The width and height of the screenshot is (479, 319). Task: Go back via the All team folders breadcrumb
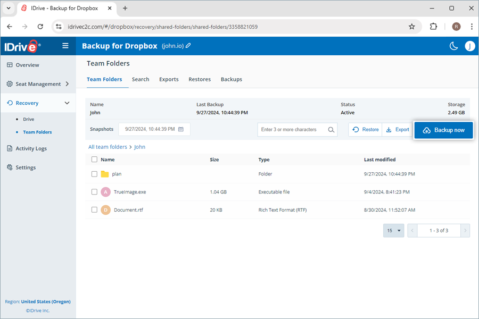point(108,147)
